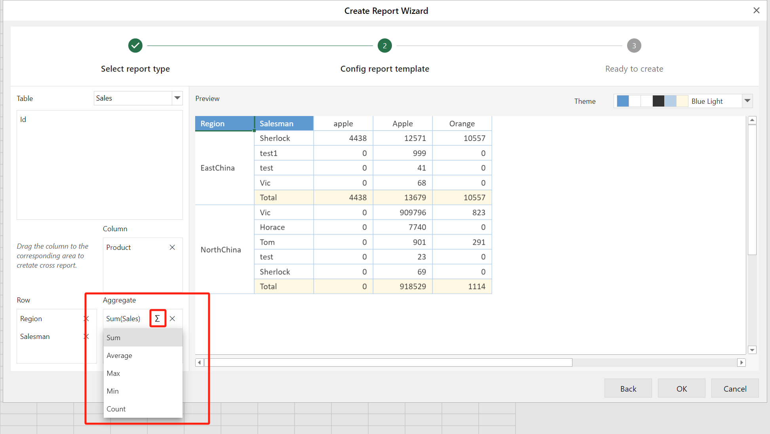770x434 pixels.
Task: Click the Sales table combo box
Action: (x=138, y=98)
